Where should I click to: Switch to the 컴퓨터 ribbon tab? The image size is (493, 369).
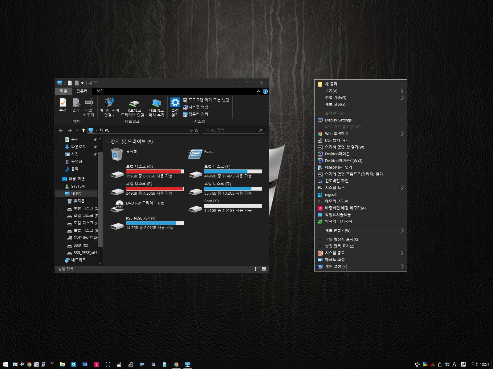coord(82,91)
